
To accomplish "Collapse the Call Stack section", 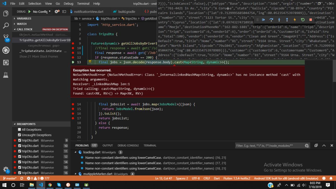I will tap(41, 29).
